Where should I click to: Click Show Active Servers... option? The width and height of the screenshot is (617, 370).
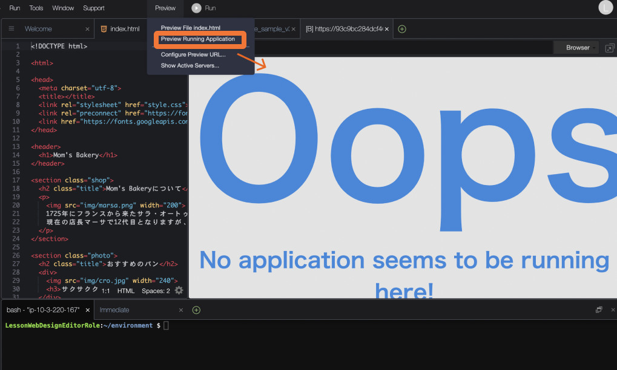point(190,65)
